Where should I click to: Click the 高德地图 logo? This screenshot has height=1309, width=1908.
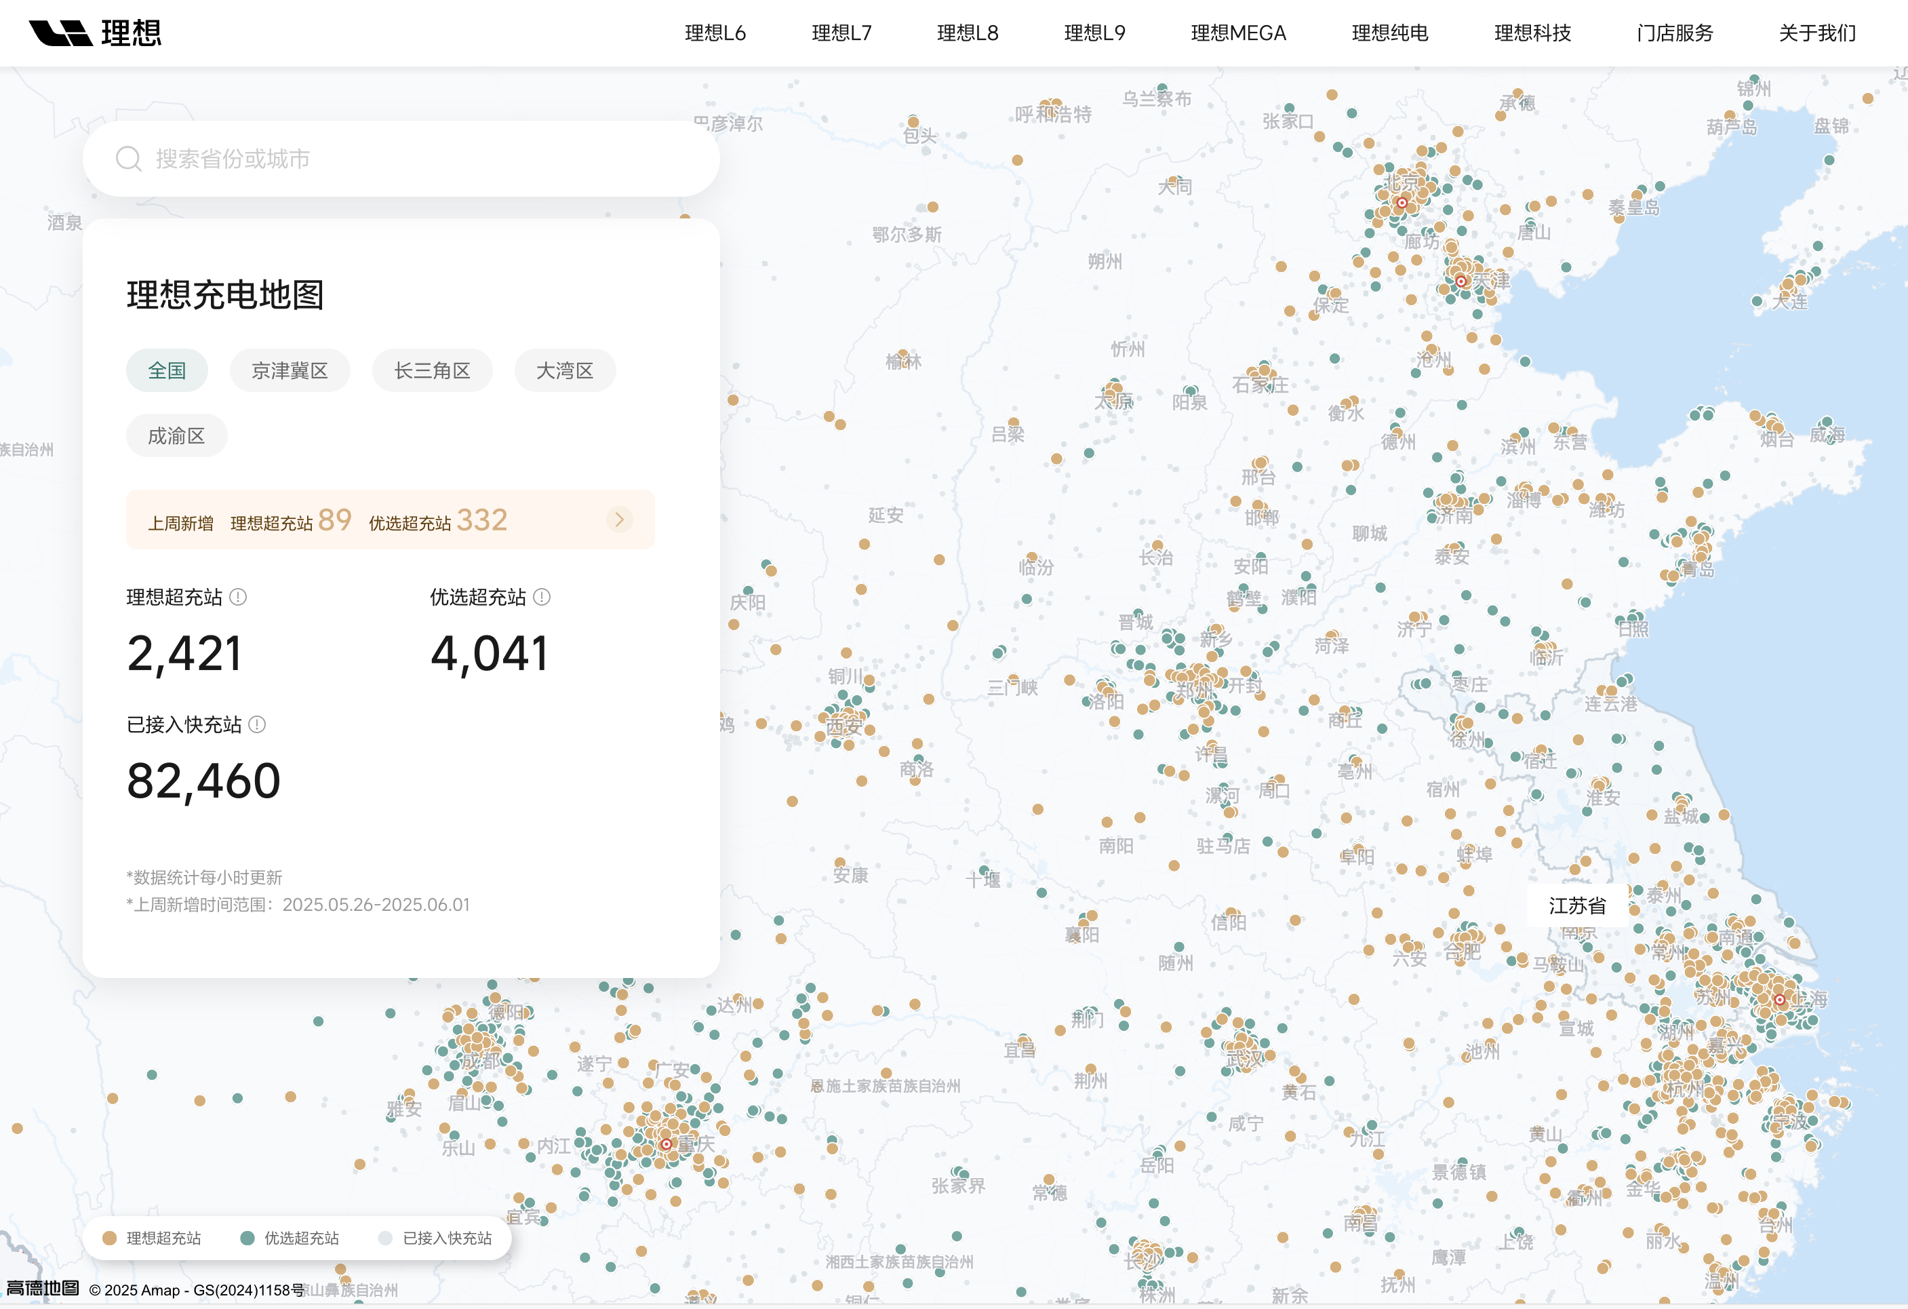click(43, 1288)
